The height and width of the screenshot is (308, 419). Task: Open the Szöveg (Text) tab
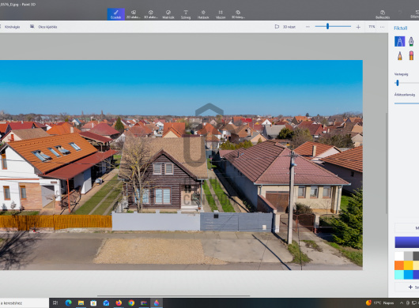coord(186,14)
